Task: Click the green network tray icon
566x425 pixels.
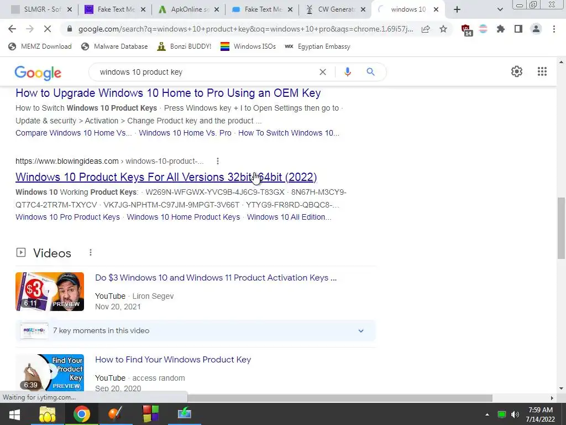Action: tap(501, 414)
